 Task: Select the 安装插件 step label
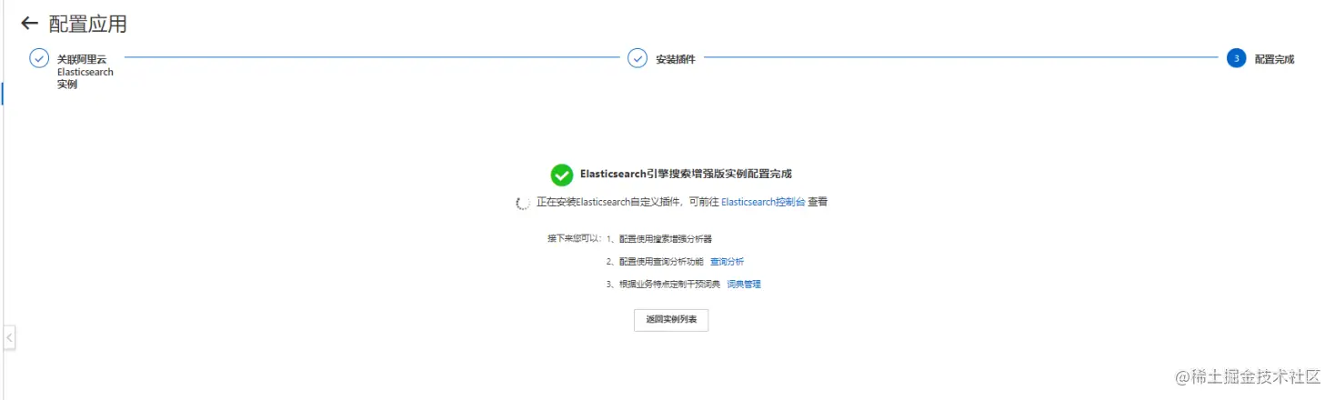(x=676, y=59)
